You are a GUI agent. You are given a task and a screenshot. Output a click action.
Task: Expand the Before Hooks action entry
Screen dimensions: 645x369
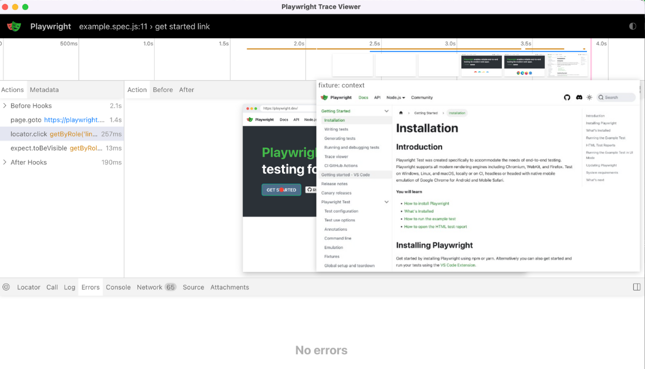(x=5, y=105)
